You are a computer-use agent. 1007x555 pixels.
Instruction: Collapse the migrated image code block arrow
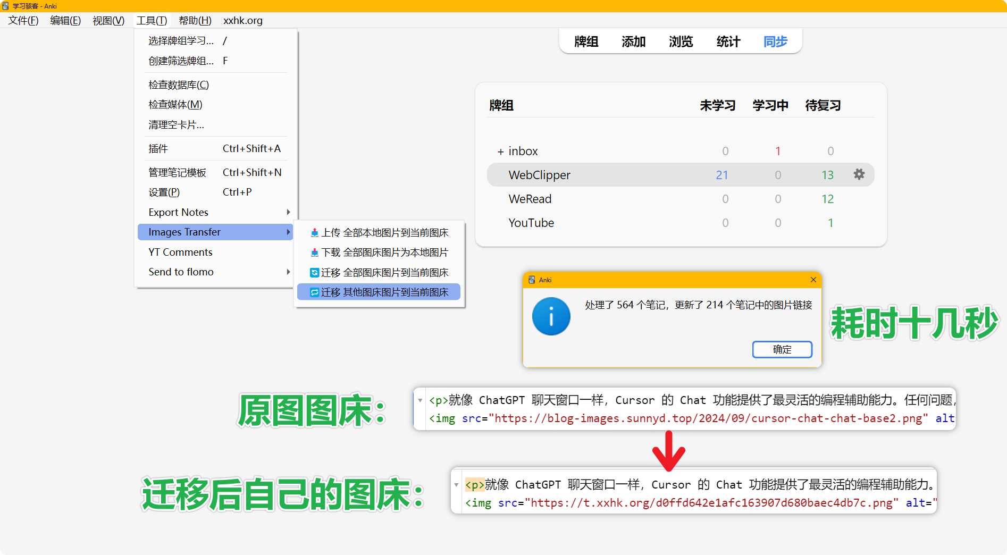click(456, 485)
